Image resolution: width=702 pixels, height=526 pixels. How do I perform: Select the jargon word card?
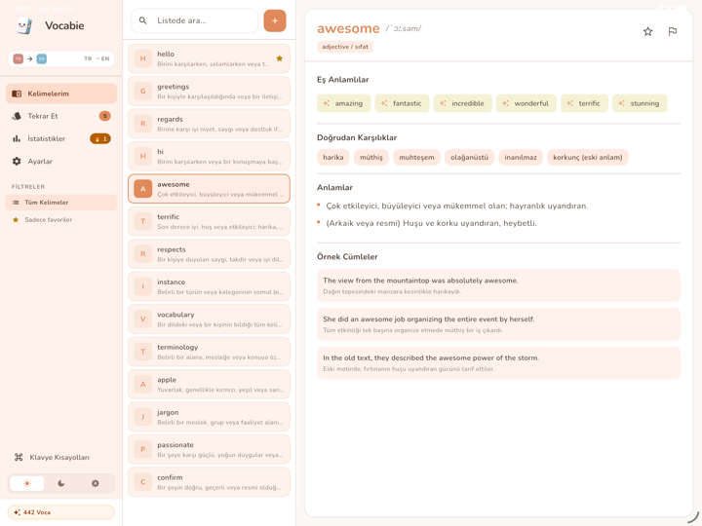pos(209,417)
